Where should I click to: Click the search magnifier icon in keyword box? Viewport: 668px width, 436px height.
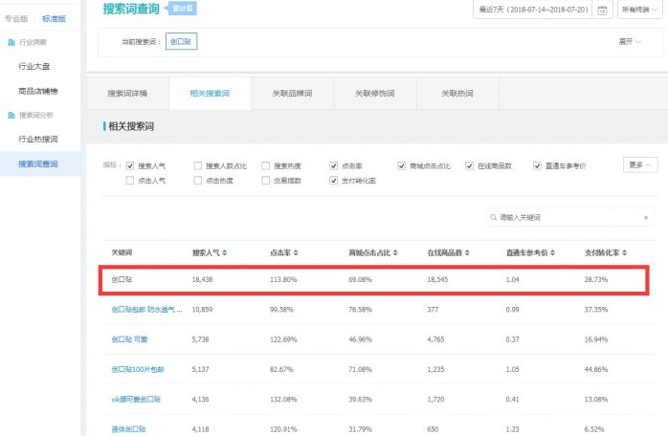click(493, 218)
